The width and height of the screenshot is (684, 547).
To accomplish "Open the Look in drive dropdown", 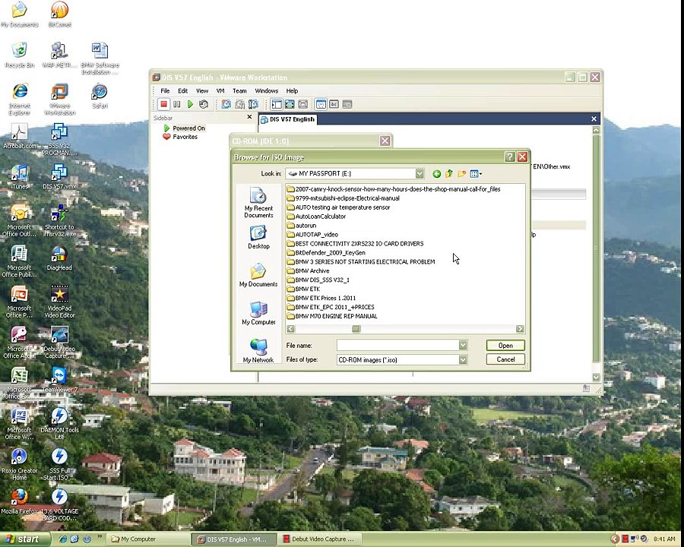I will (420, 174).
